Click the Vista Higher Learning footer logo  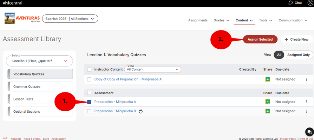5,138
